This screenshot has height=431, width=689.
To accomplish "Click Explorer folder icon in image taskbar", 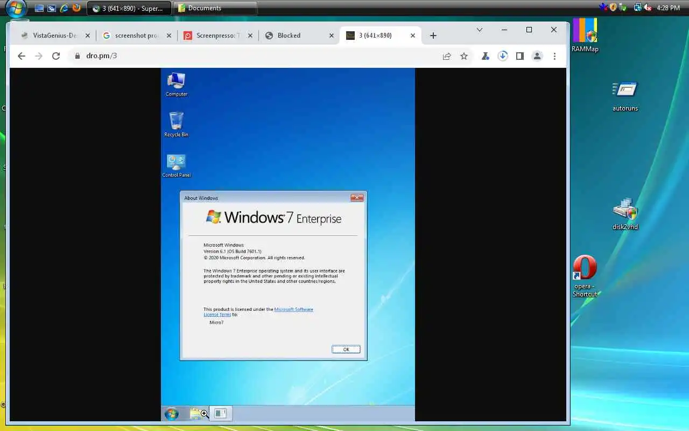I will tap(198, 413).
